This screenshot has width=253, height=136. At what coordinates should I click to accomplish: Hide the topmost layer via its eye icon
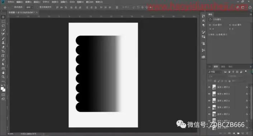coord(209,87)
